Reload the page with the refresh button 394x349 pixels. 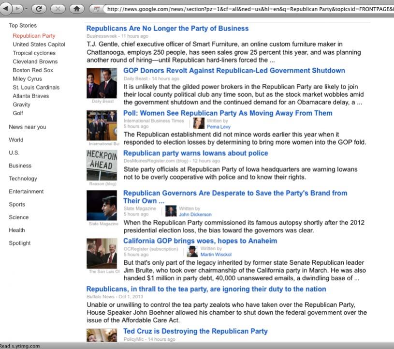coord(39,9)
